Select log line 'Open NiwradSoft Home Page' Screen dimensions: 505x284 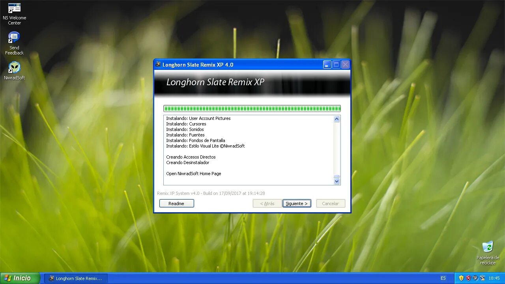tap(194, 174)
